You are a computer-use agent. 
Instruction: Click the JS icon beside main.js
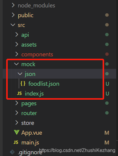click(x=16, y=142)
